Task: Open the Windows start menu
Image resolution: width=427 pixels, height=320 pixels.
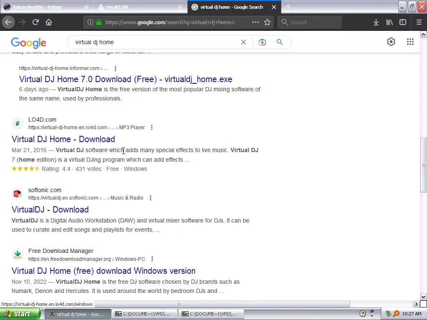Action: pyautogui.click(x=20, y=314)
